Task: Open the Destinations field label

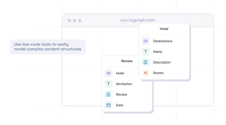Action: (162, 41)
